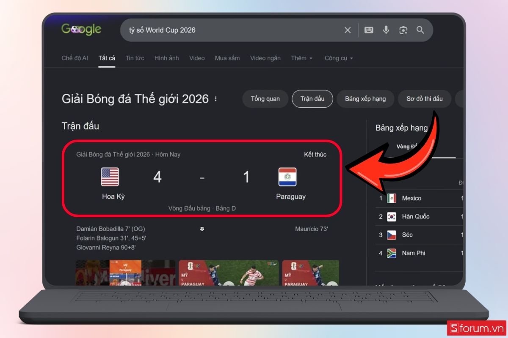508x338 pixels.
Task: Clear the search box with X icon
Action: (x=348, y=30)
